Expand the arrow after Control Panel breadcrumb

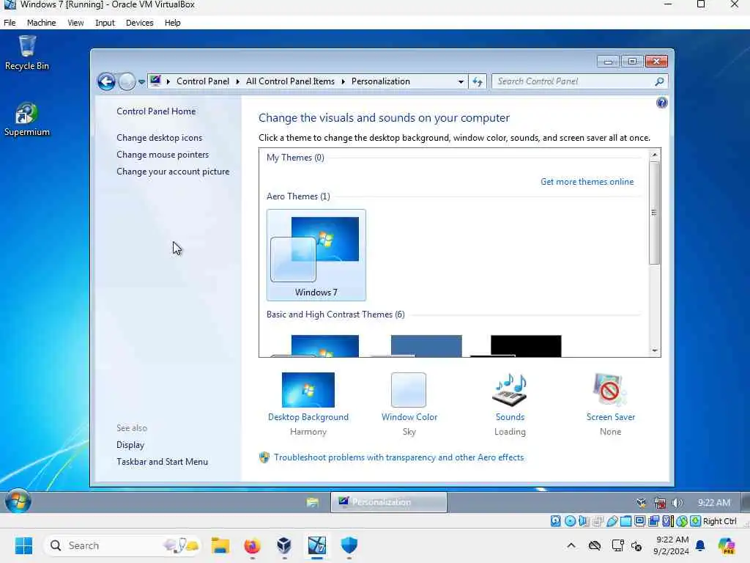click(238, 81)
